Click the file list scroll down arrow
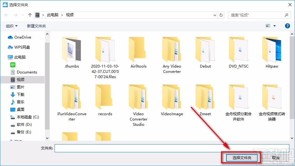295x166 pixels. click(x=292, y=138)
